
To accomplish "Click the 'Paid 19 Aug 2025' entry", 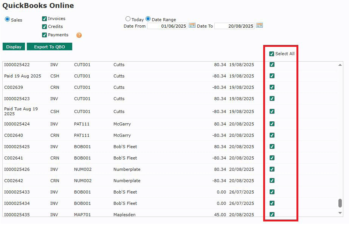I will pyautogui.click(x=23, y=76).
